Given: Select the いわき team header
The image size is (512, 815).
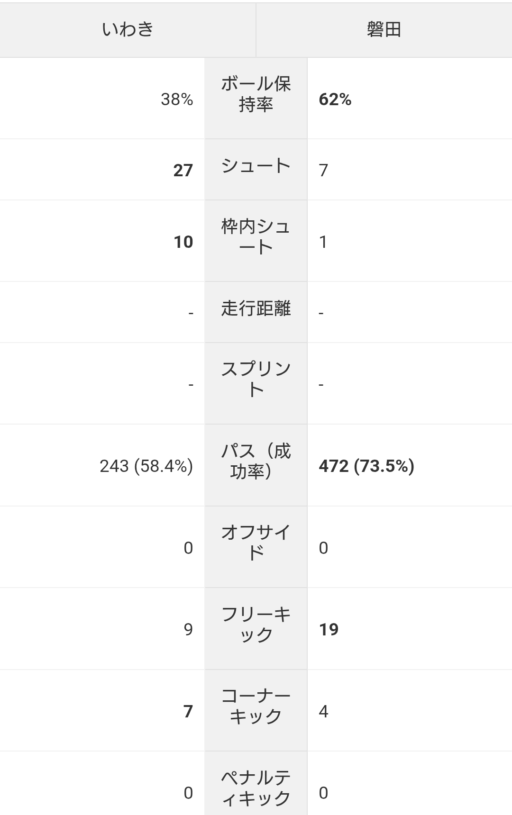Looking at the screenshot, I should pyautogui.click(x=128, y=30).
